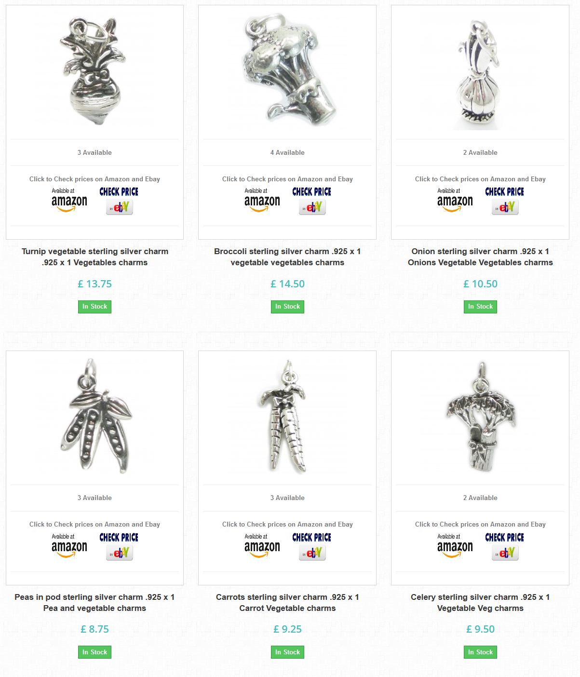Open Turnip vegetable sterling silver charm title
This screenshot has height=677, width=580.
tap(95, 257)
